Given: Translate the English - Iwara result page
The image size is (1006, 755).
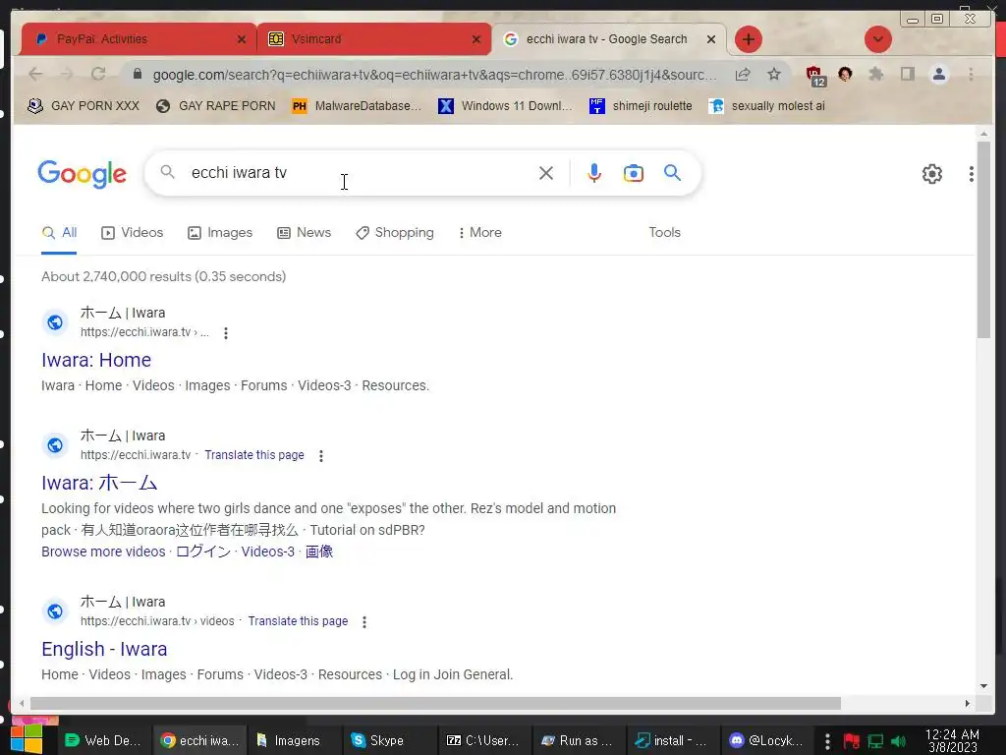Looking at the screenshot, I should [x=298, y=621].
